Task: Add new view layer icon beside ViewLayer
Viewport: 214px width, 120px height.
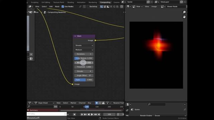Action: (x=181, y=2)
